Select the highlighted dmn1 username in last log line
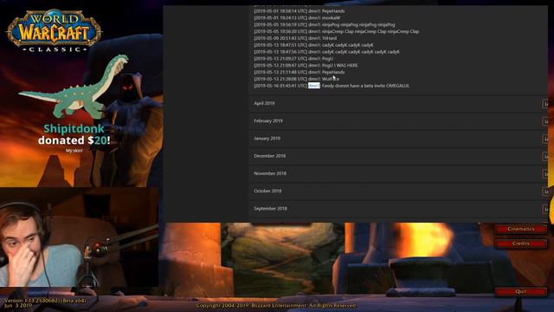 [x=313, y=86]
